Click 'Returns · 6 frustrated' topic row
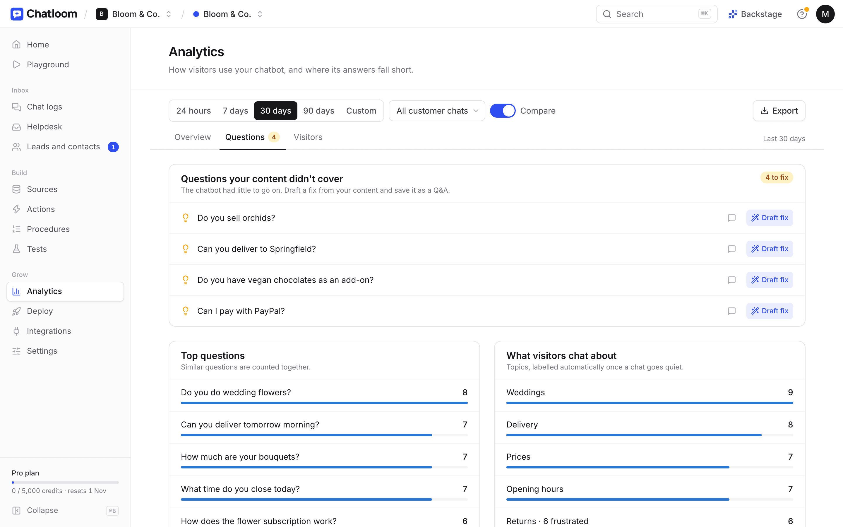Image resolution: width=843 pixels, height=527 pixels. tap(650, 518)
